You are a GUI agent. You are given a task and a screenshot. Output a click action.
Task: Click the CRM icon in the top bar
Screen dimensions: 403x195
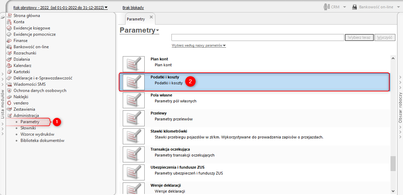(x=326, y=7)
